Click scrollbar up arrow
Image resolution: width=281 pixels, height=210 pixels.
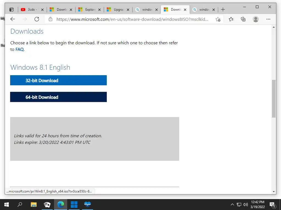pos(274,27)
